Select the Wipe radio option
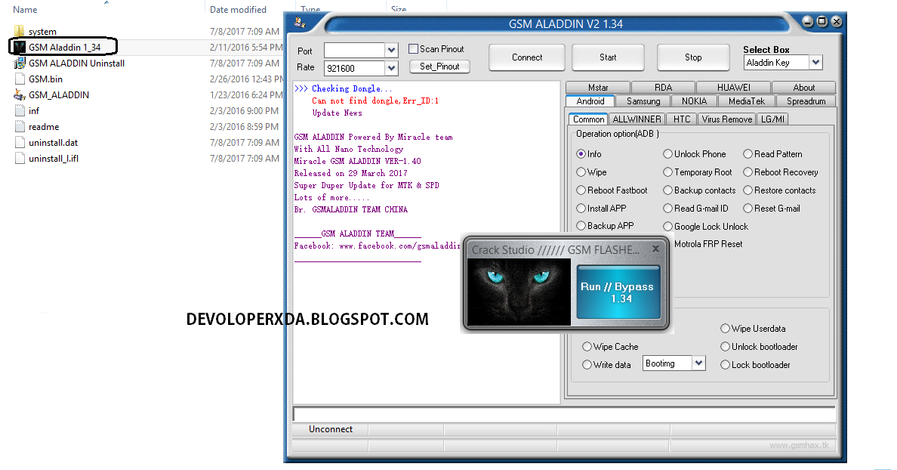Image resolution: width=897 pixels, height=470 pixels. (x=581, y=172)
